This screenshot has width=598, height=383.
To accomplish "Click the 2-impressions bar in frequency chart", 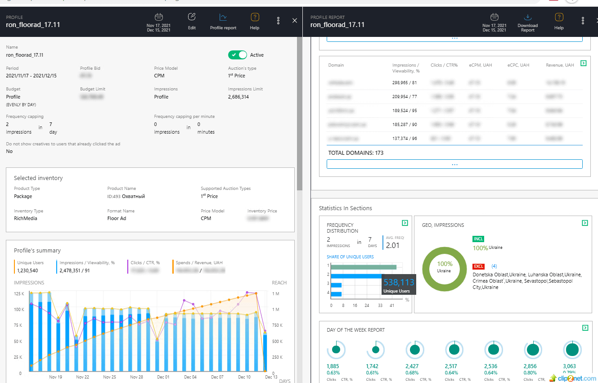I will pyautogui.click(x=356, y=276).
